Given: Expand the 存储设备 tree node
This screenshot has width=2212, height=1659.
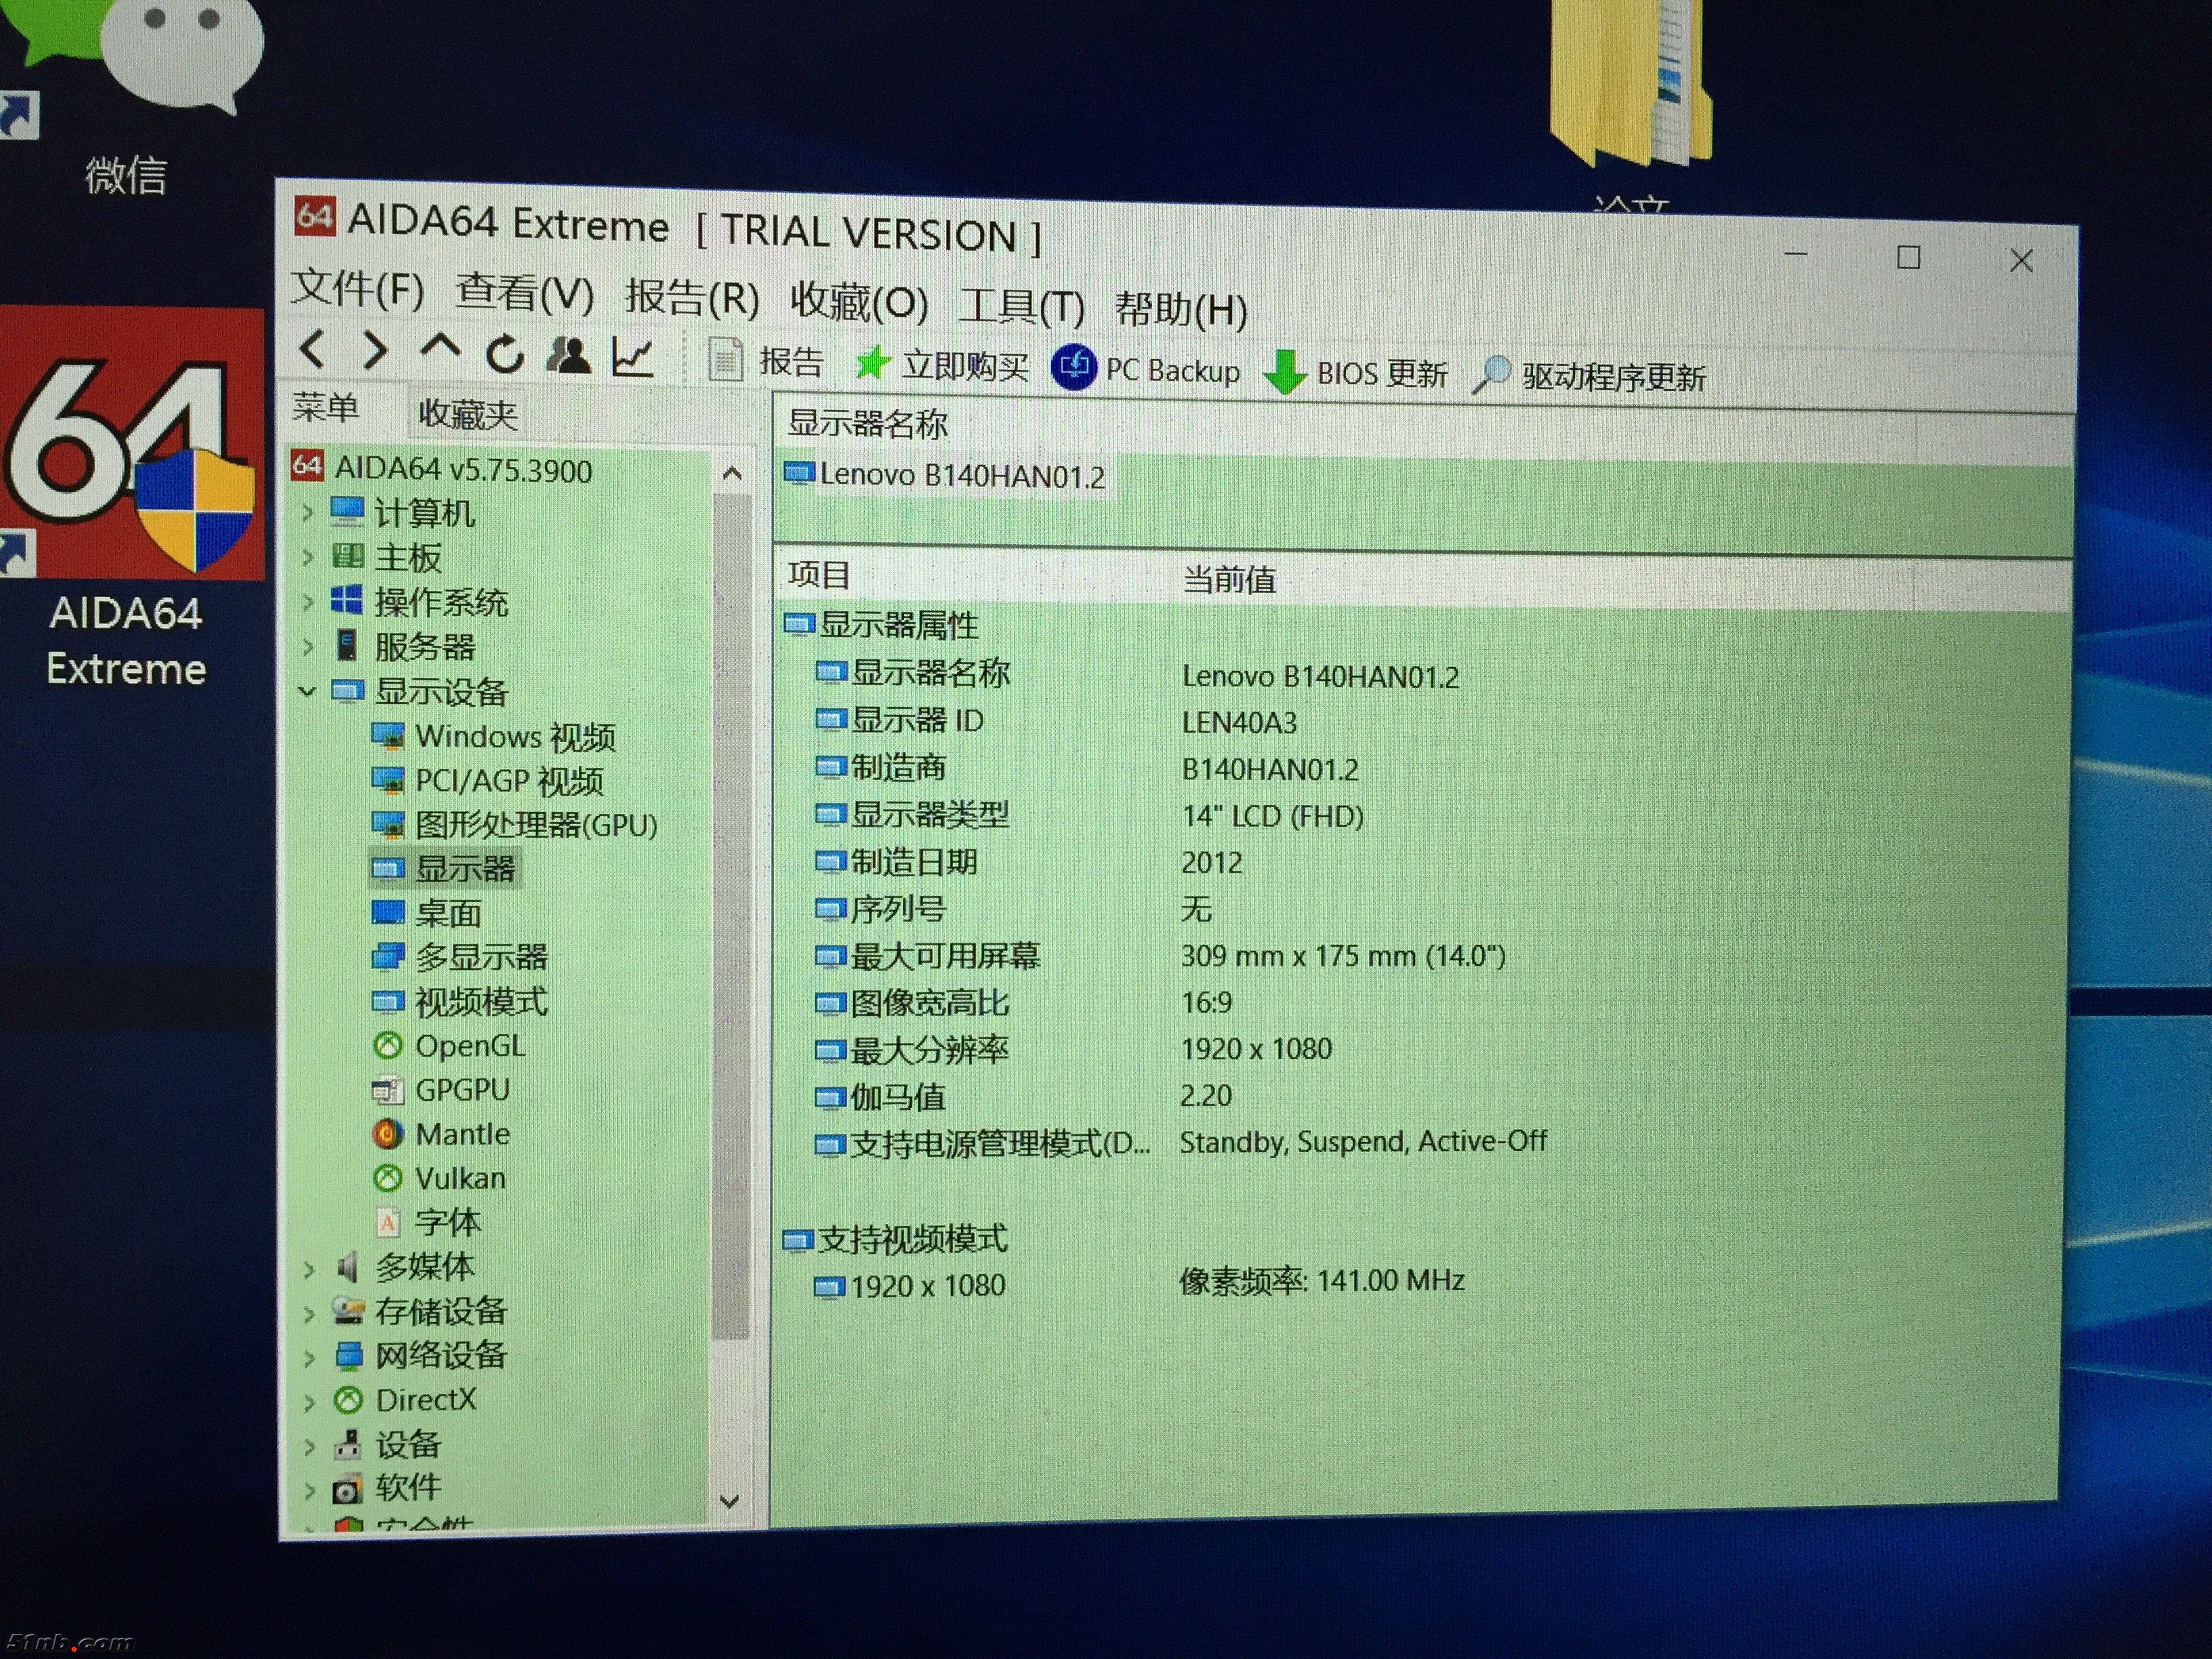Looking at the screenshot, I should pos(309,1313).
